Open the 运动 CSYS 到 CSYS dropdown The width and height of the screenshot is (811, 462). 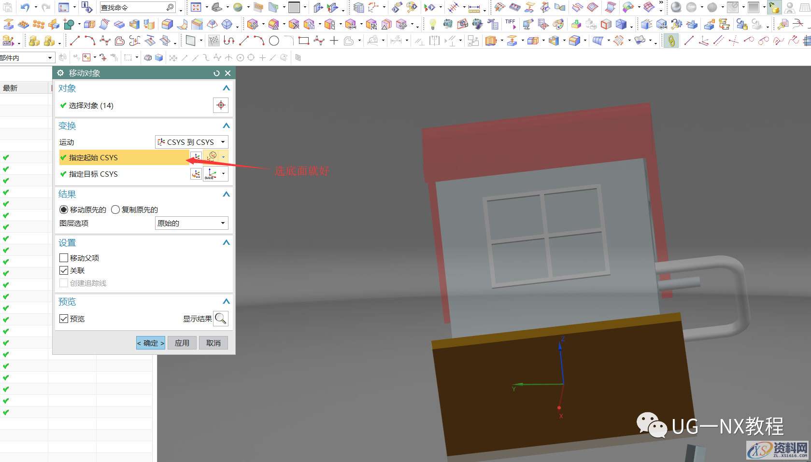click(191, 142)
